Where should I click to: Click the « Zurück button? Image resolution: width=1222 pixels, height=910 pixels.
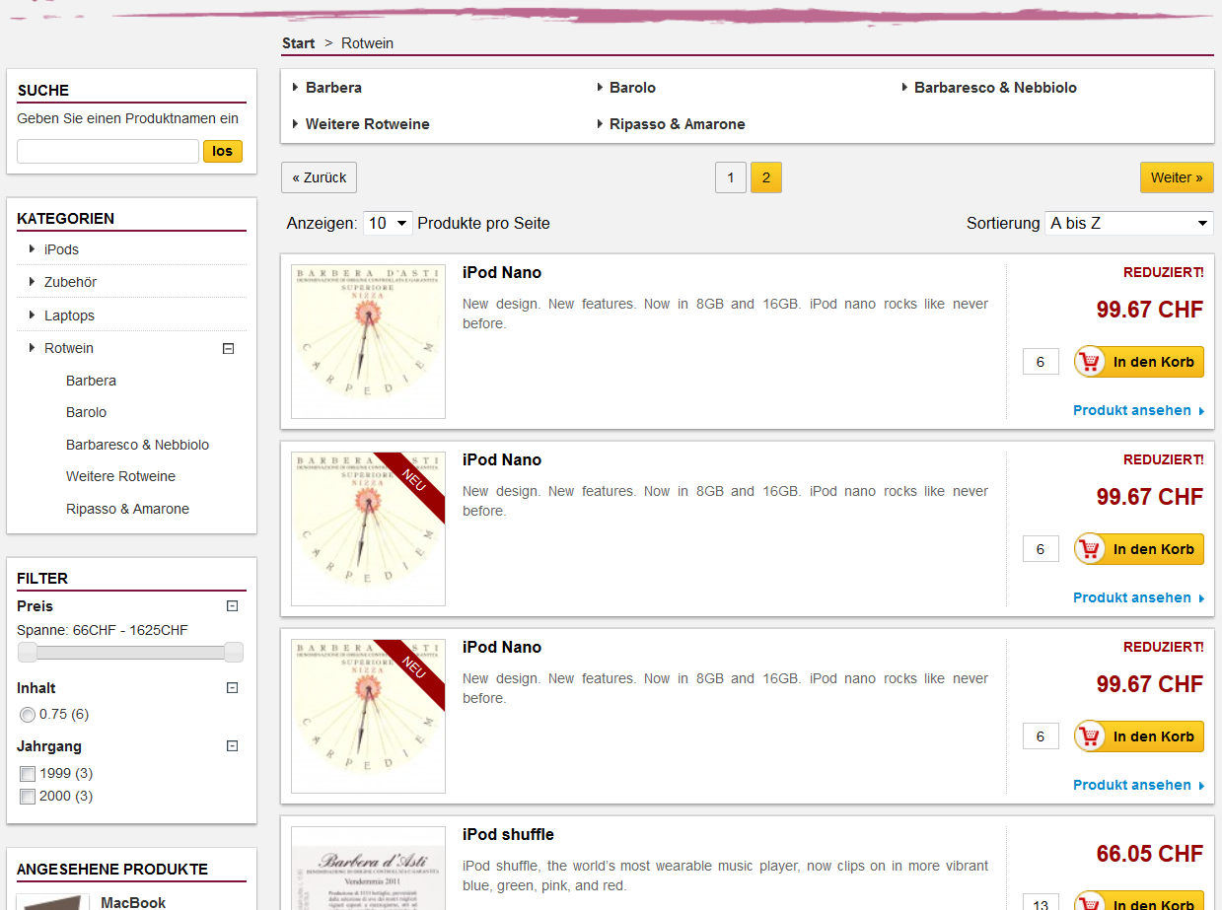pyautogui.click(x=319, y=177)
